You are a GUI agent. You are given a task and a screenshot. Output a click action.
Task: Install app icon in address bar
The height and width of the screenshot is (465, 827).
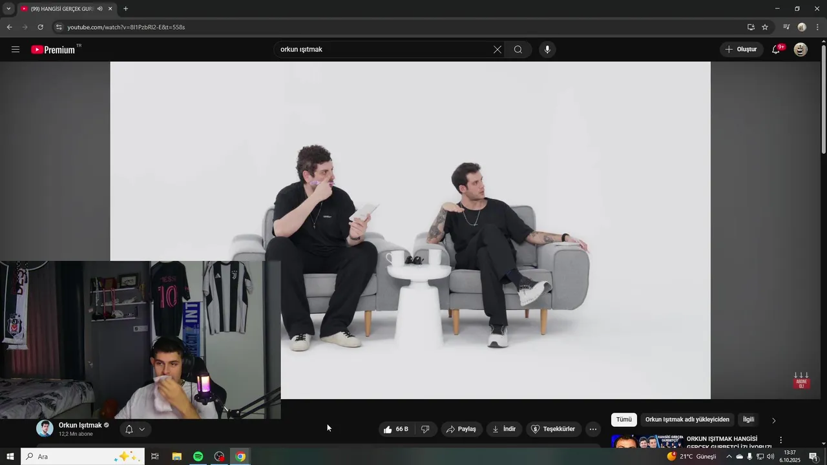tap(751, 27)
